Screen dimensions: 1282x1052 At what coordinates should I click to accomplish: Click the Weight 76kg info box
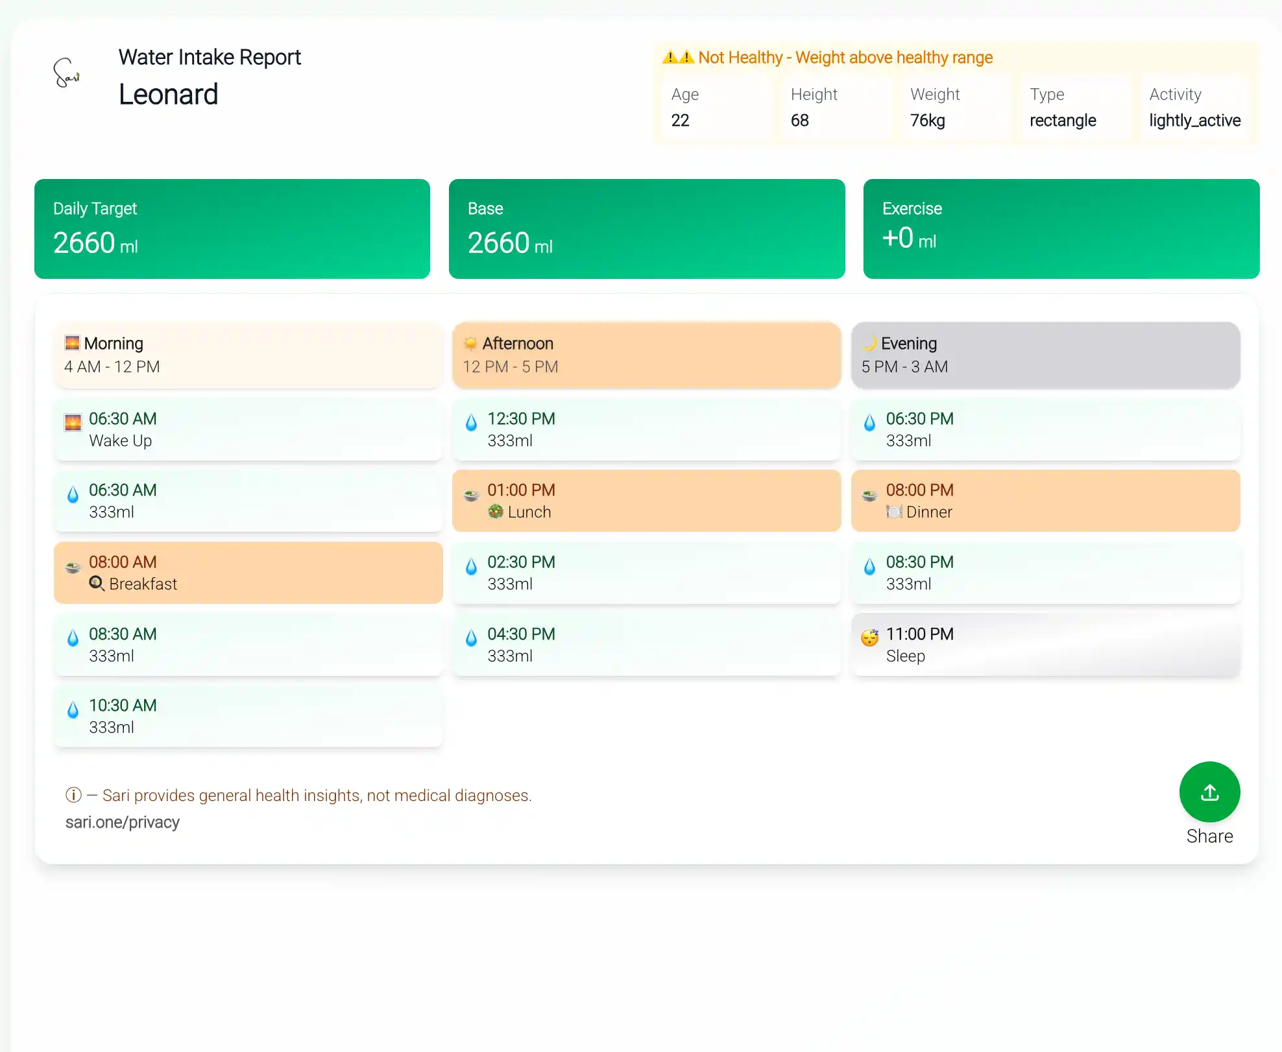pyautogui.click(x=955, y=108)
